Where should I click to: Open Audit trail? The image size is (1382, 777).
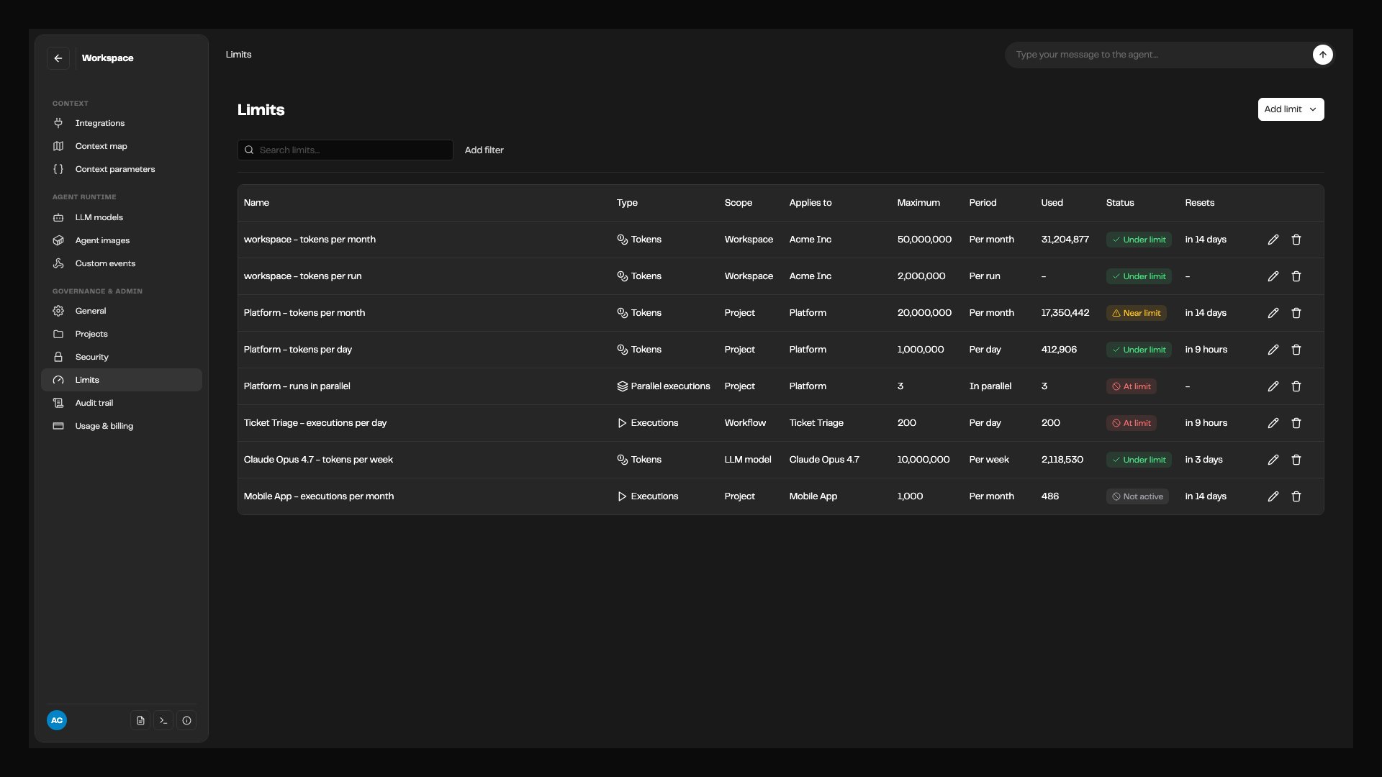[x=122, y=403]
